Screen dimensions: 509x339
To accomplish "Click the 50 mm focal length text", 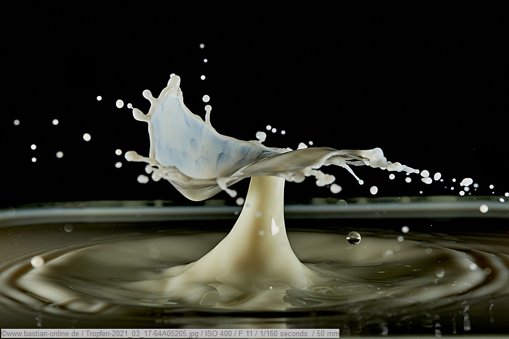I will point(328,333).
